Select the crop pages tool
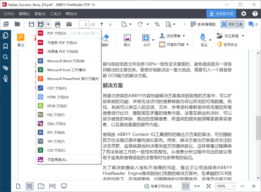This screenshot has width=261, height=192. pyautogui.click(x=157, y=24)
